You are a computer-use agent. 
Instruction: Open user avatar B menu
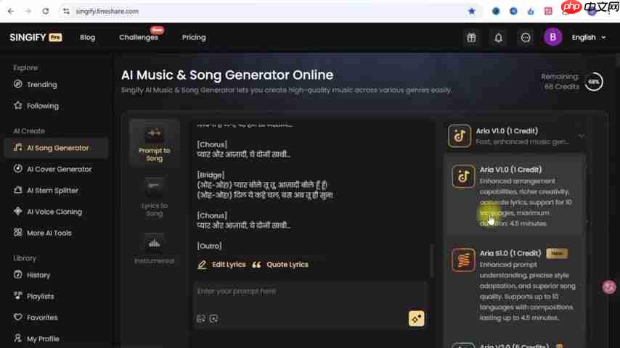(x=552, y=38)
